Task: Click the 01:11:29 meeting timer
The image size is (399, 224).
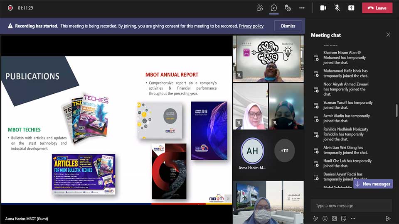Action: tap(25, 8)
